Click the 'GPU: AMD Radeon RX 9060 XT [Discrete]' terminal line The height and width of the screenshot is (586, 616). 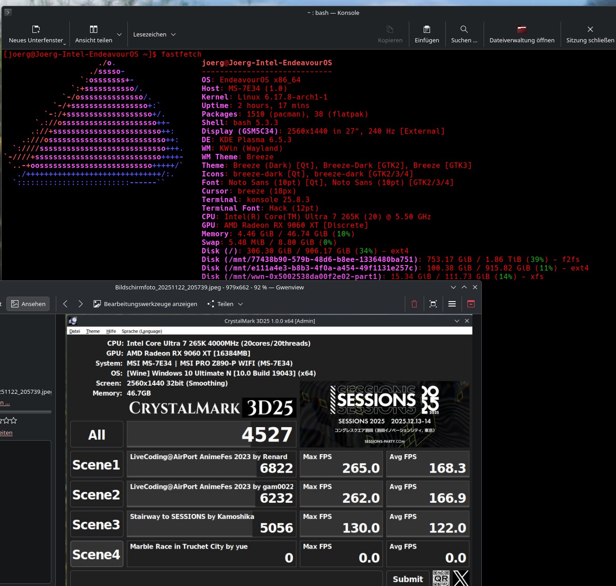click(285, 225)
